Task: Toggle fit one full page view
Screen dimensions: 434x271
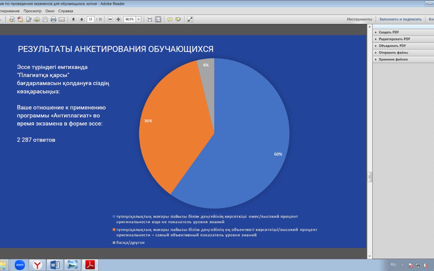Action: (158, 19)
